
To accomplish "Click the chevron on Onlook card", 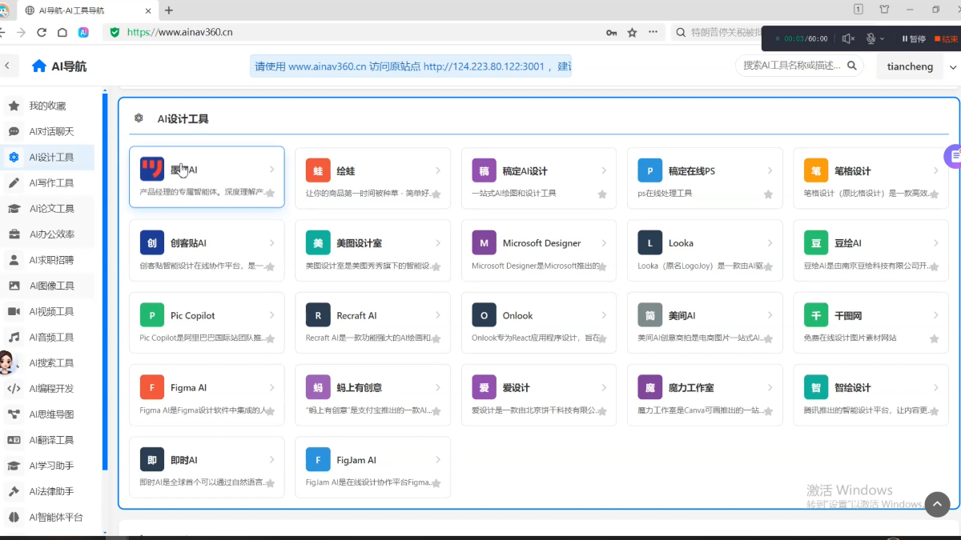I will click(604, 315).
